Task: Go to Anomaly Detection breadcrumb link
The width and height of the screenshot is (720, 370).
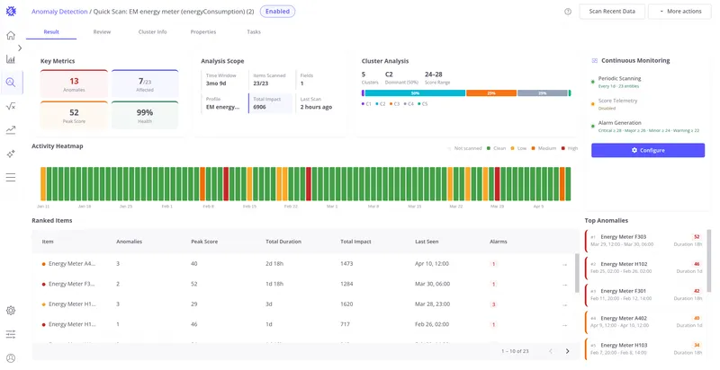Action: (x=59, y=12)
